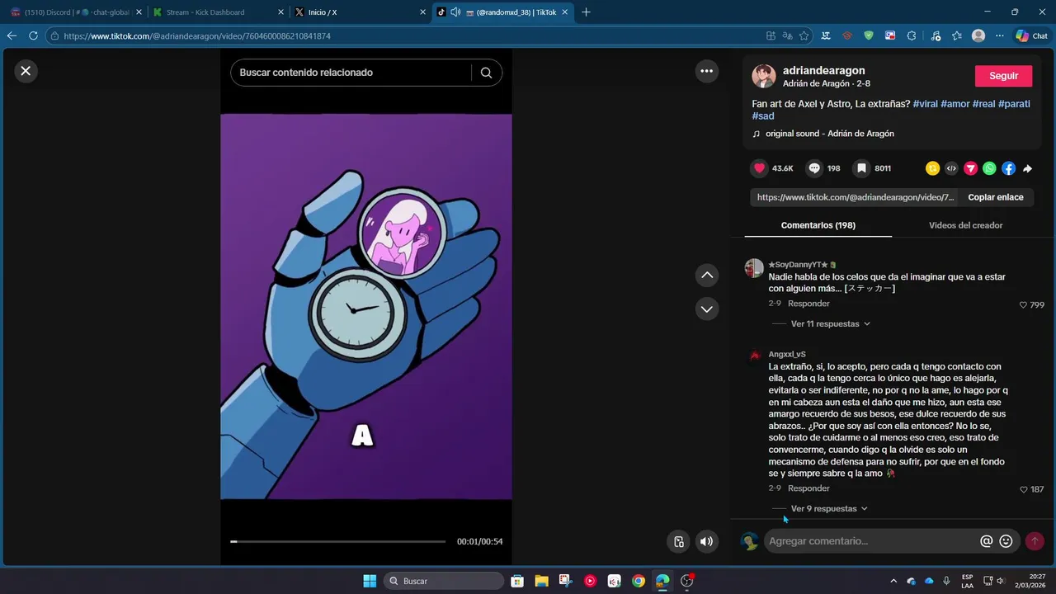
Task: Select the Comentarios (198) tab
Action: (818, 225)
